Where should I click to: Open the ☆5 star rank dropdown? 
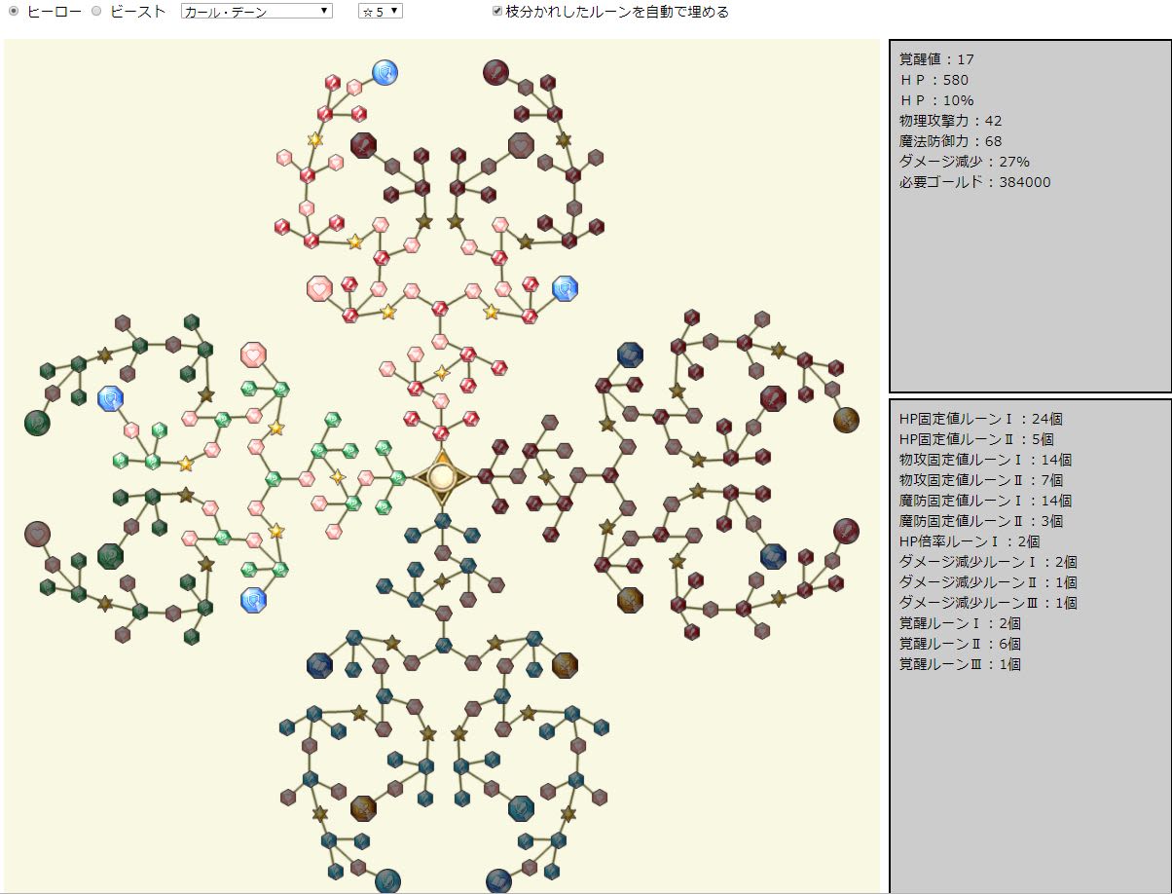tap(381, 11)
